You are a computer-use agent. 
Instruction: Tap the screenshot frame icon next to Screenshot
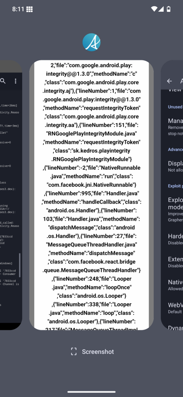[x=74, y=352]
